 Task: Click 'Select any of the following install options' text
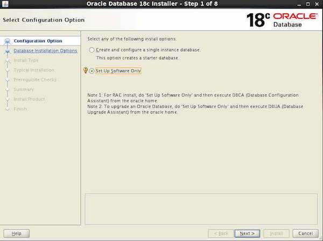(132, 39)
